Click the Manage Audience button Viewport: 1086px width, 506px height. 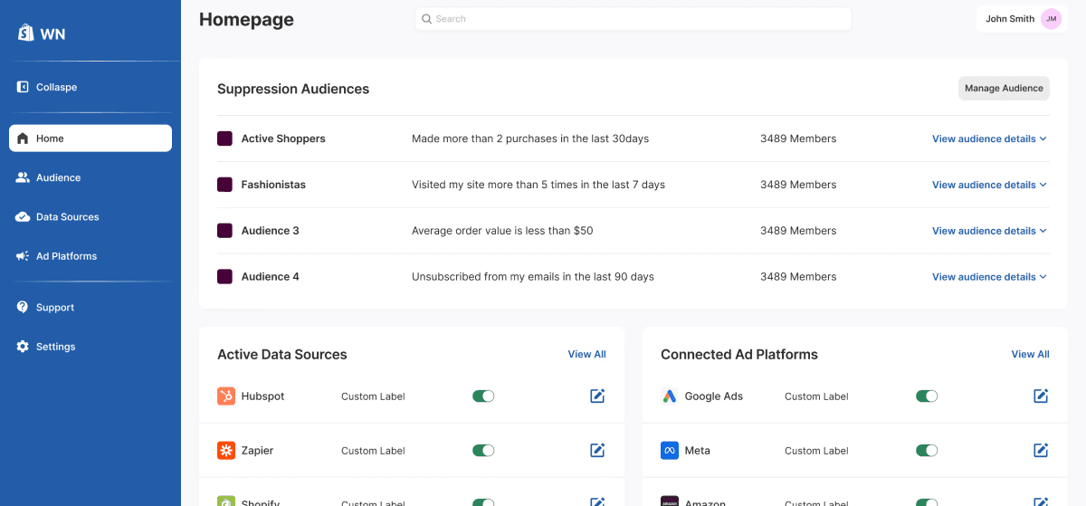(x=1004, y=88)
